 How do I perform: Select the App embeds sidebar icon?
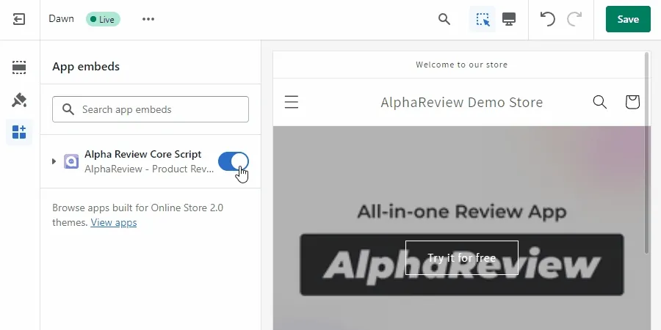point(19,132)
